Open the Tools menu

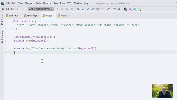pos(63,3)
